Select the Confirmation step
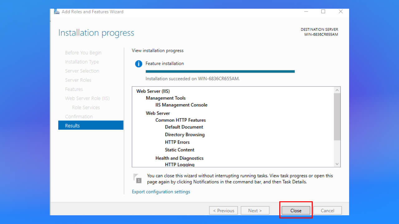Viewport: 399px width, 224px height. coord(79,116)
